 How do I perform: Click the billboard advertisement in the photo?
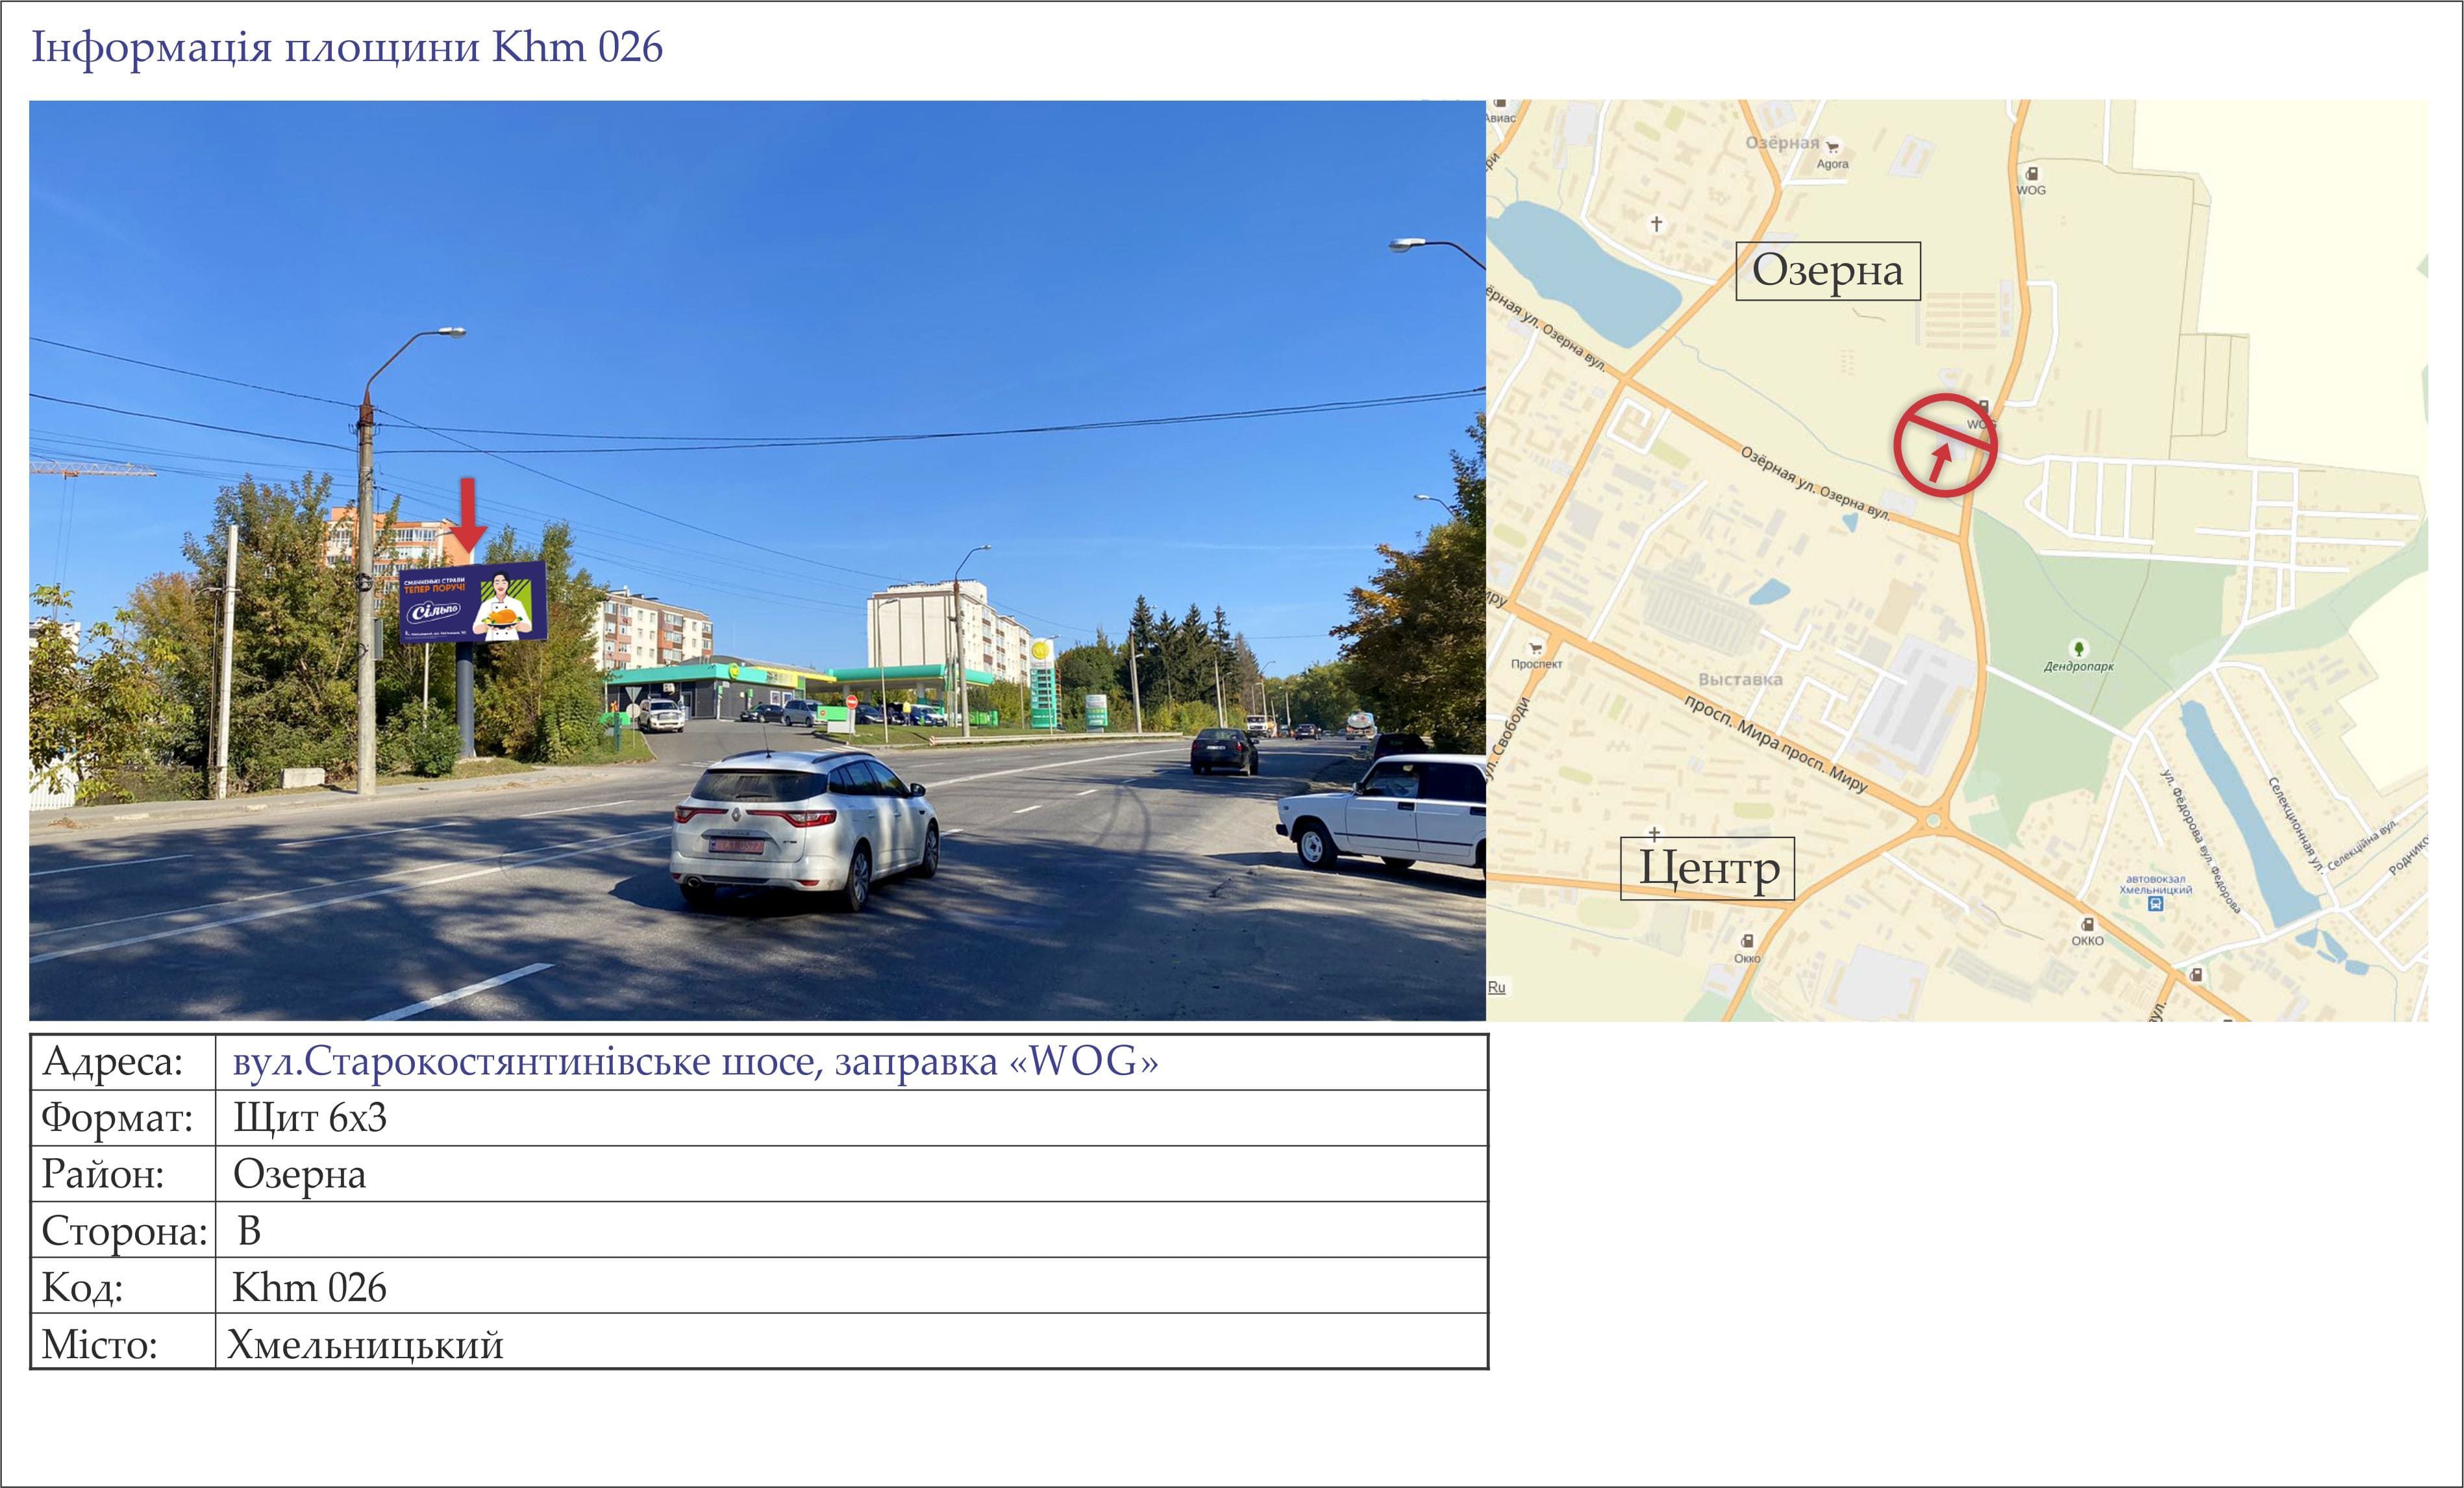tap(473, 602)
